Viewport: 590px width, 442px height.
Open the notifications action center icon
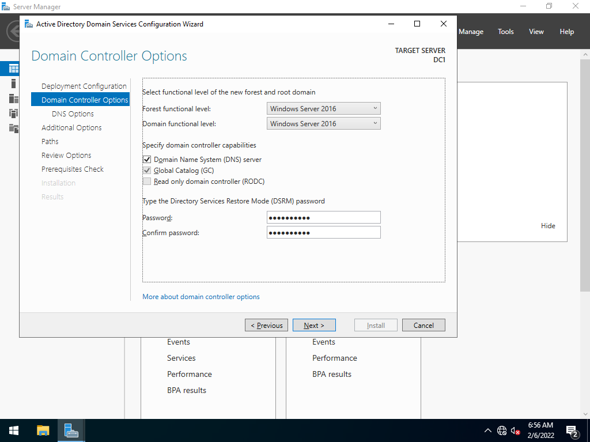[x=572, y=430]
